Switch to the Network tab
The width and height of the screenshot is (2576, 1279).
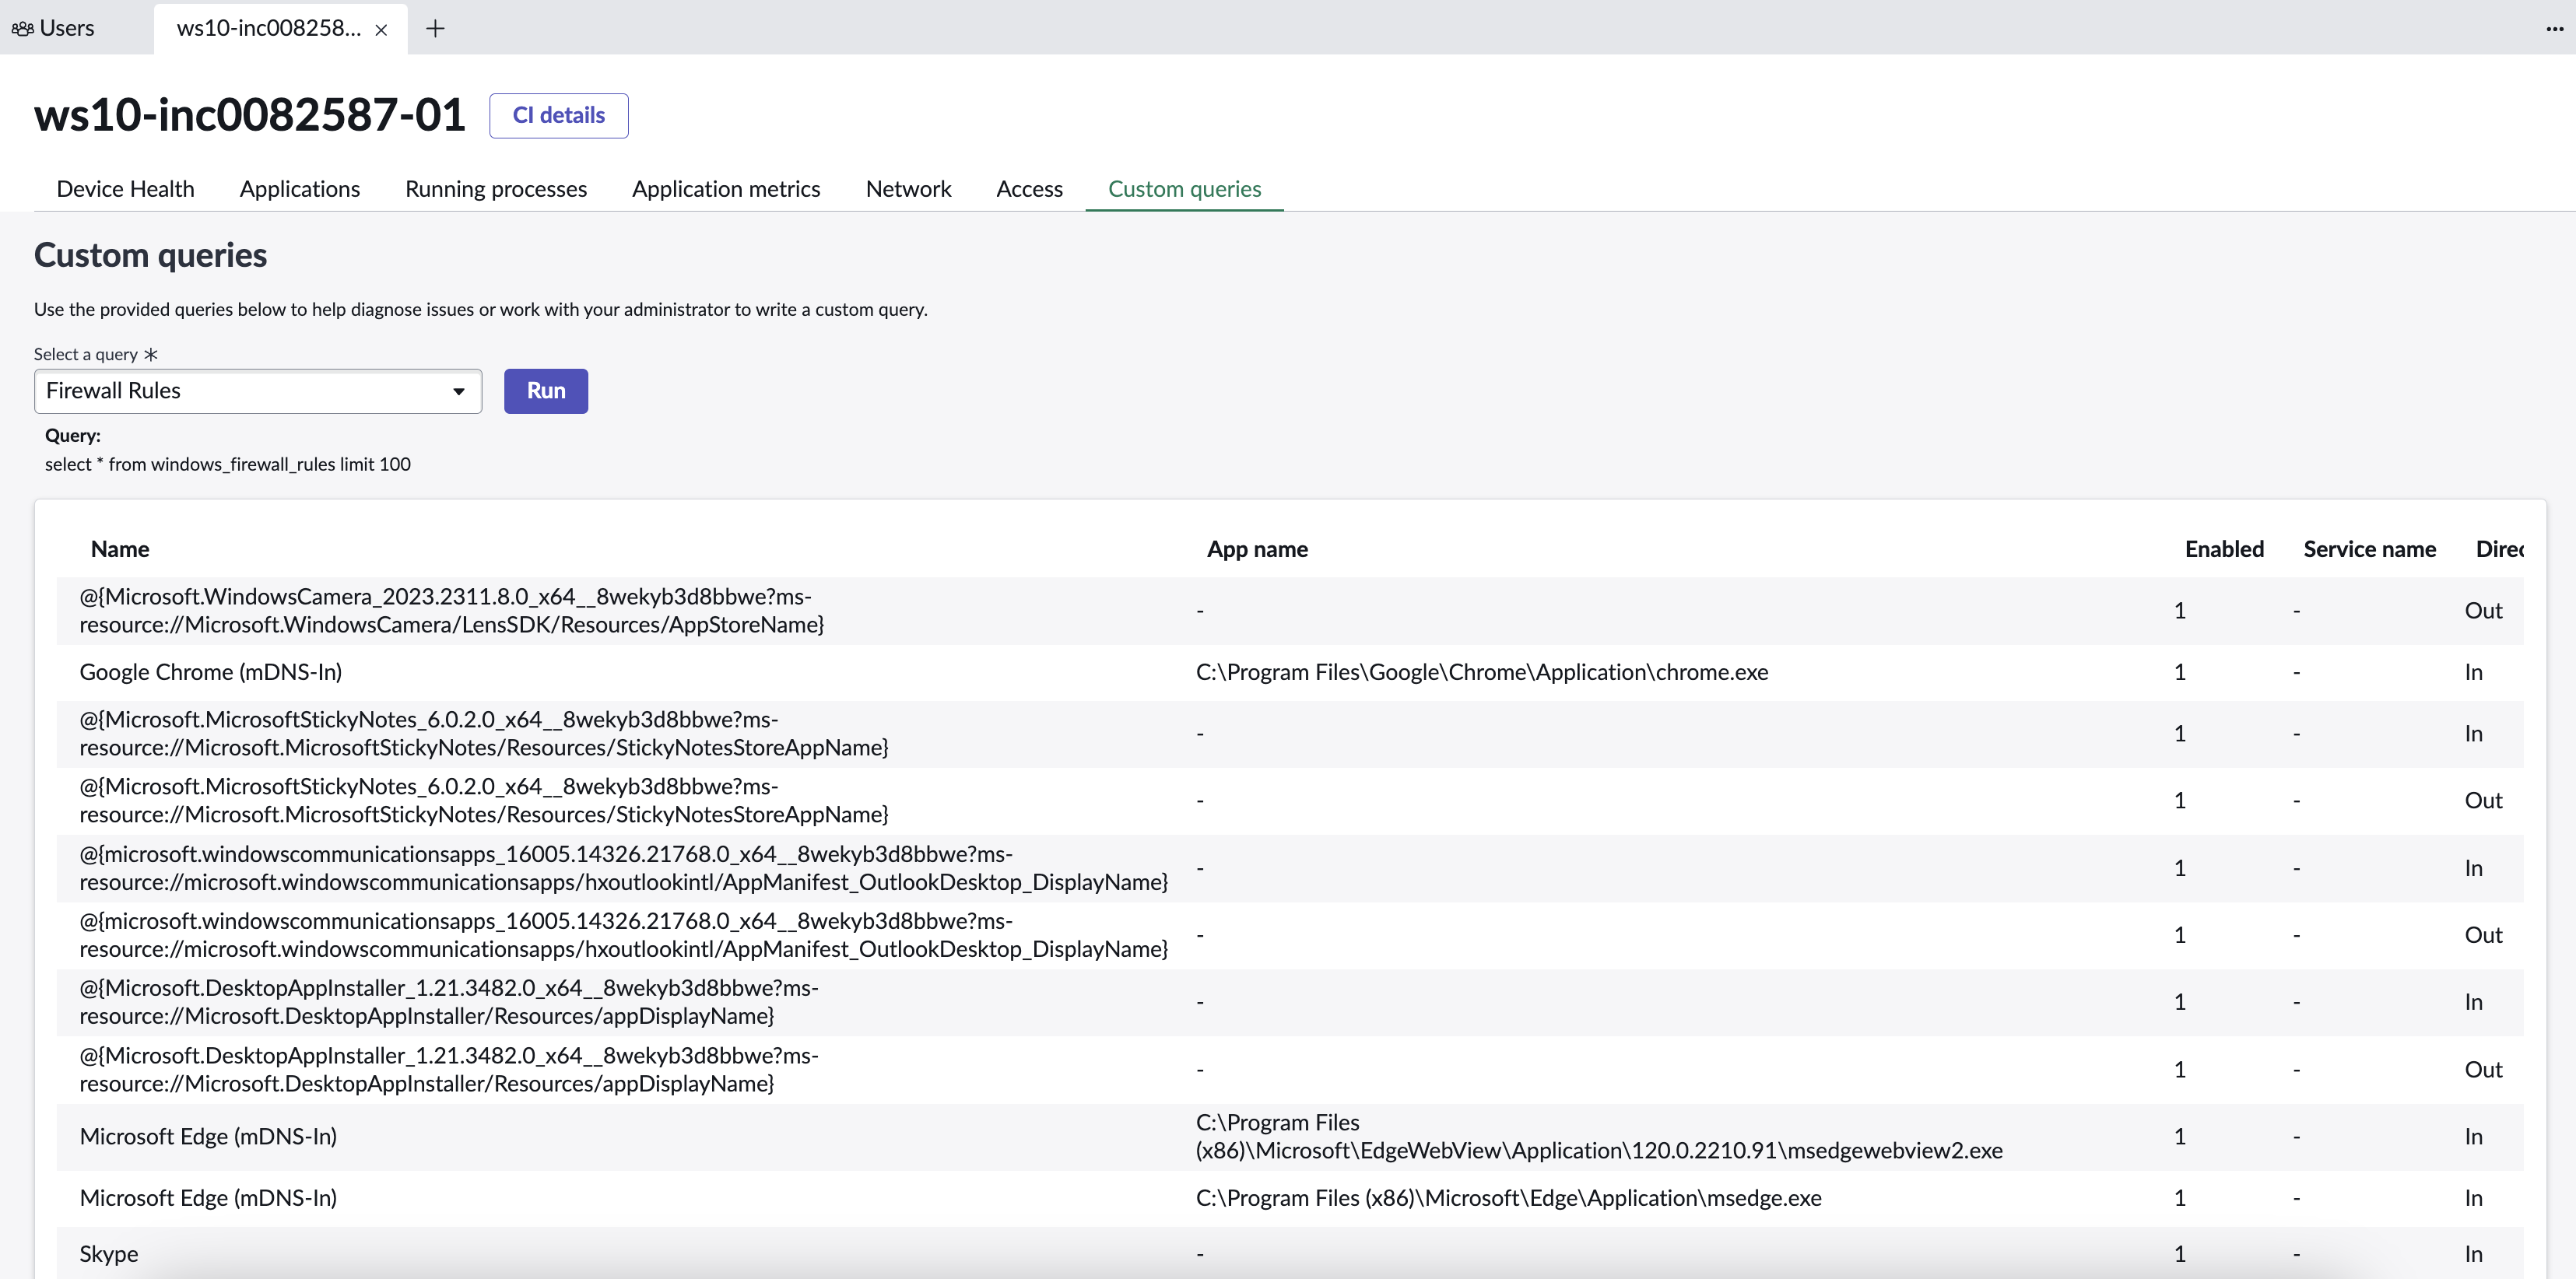coord(908,189)
